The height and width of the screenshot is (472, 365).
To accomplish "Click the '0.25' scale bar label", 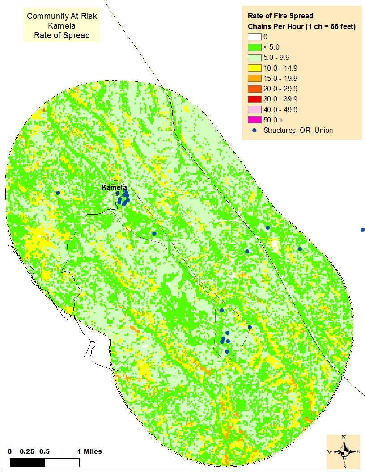I will pyautogui.click(x=27, y=451).
